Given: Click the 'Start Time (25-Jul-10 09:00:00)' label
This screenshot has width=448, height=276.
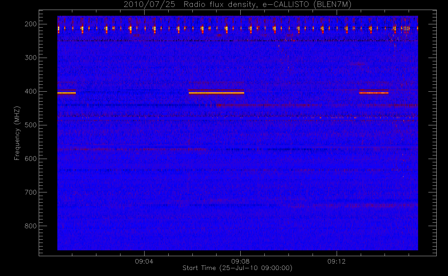Looking at the screenshot, I should click(237, 268).
